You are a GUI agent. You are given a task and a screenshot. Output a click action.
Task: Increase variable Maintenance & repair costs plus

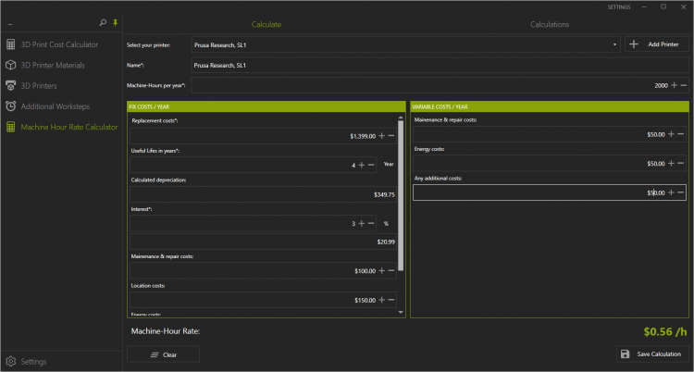671,134
